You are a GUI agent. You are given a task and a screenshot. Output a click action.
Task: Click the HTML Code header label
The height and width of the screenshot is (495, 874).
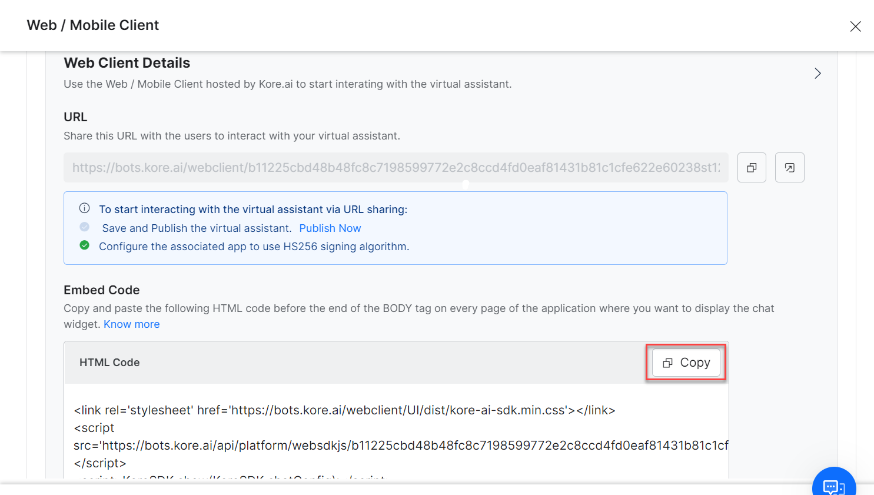(x=109, y=363)
